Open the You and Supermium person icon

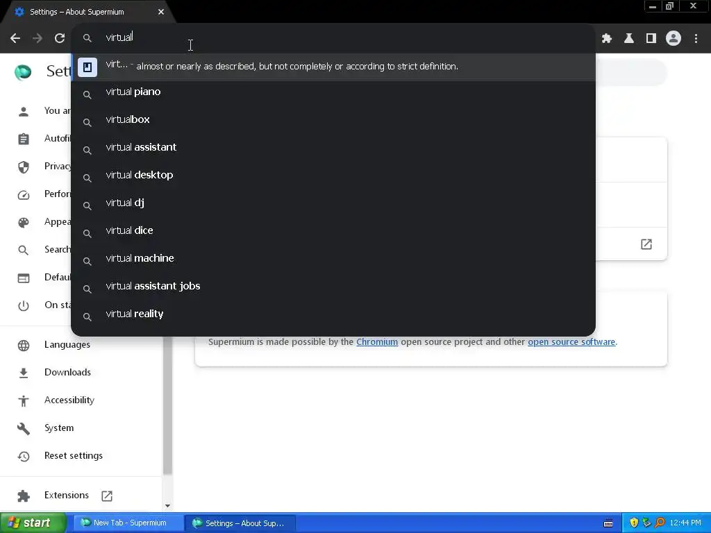tap(24, 112)
